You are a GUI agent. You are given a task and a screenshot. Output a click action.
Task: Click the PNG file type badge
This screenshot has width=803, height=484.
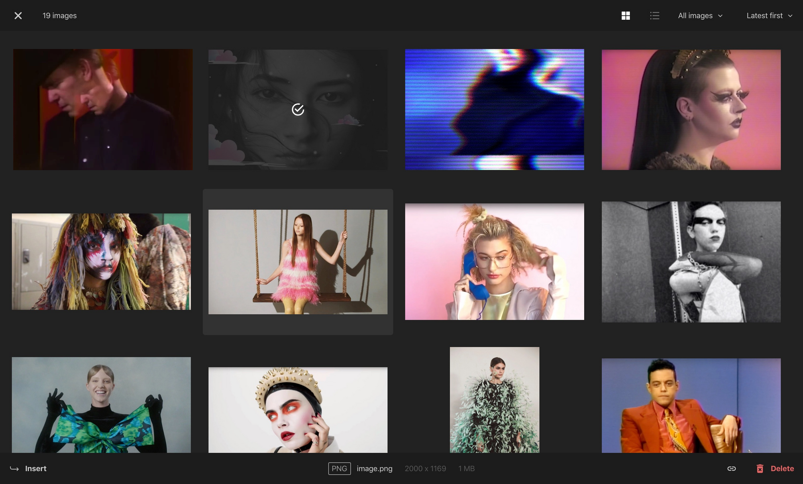tap(339, 468)
